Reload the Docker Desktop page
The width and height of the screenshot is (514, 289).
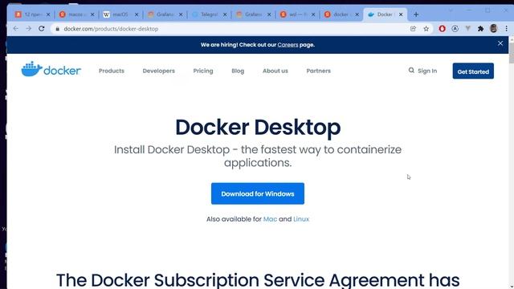pos(41,29)
